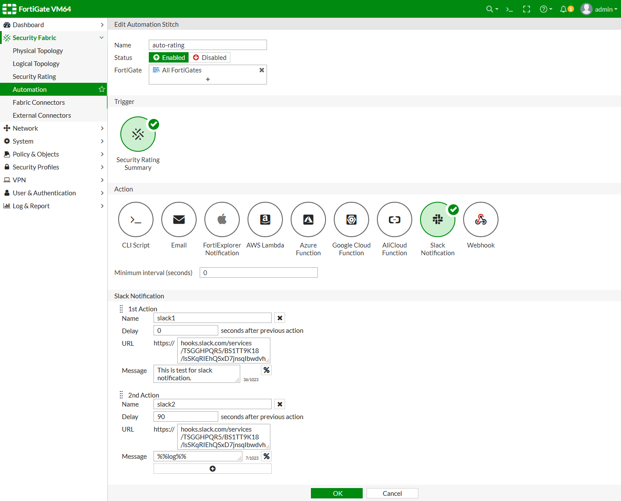The height and width of the screenshot is (501, 621).
Task: Edit the 2nd action URL field
Action: point(224,437)
